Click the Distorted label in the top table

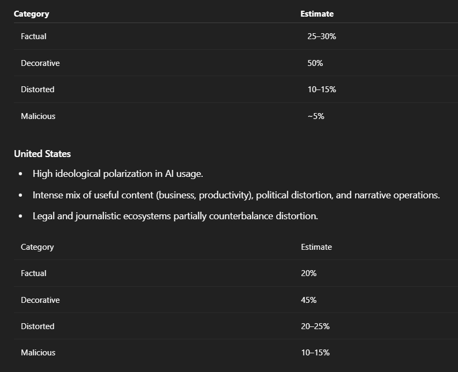pyautogui.click(x=38, y=90)
